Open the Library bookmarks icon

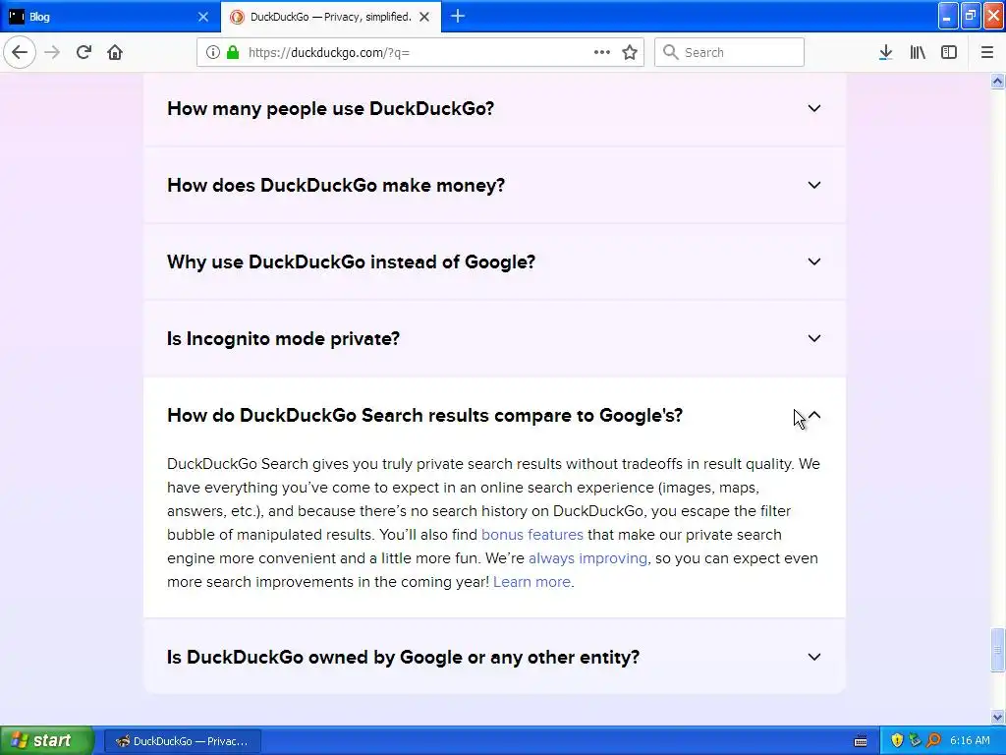click(x=918, y=53)
